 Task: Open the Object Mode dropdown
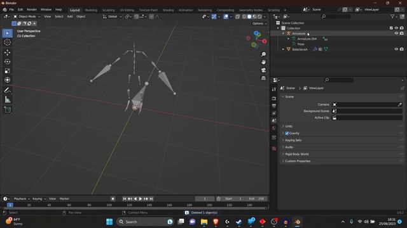coord(27,16)
